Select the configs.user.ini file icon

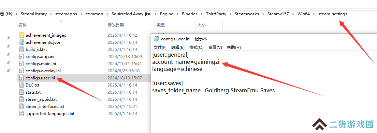tap(21, 78)
